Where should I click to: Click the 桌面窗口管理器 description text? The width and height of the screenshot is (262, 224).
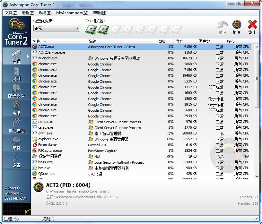point(108,134)
